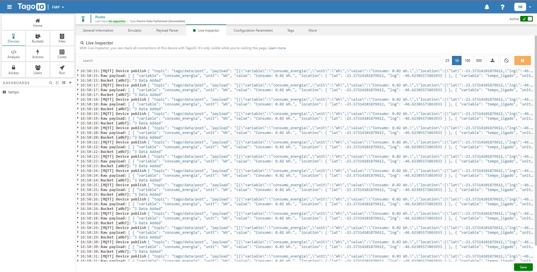This screenshot has width=537, height=272.
Task: Clear the inspector log output
Action: pyautogui.click(x=506, y=60)
